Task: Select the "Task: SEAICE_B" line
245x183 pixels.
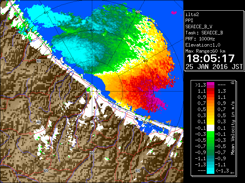Action: (x=204, y=33)
